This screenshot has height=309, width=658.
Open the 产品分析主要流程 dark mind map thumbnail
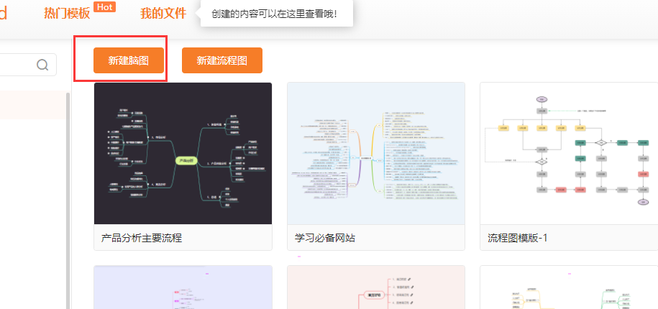tap(183, 153)
